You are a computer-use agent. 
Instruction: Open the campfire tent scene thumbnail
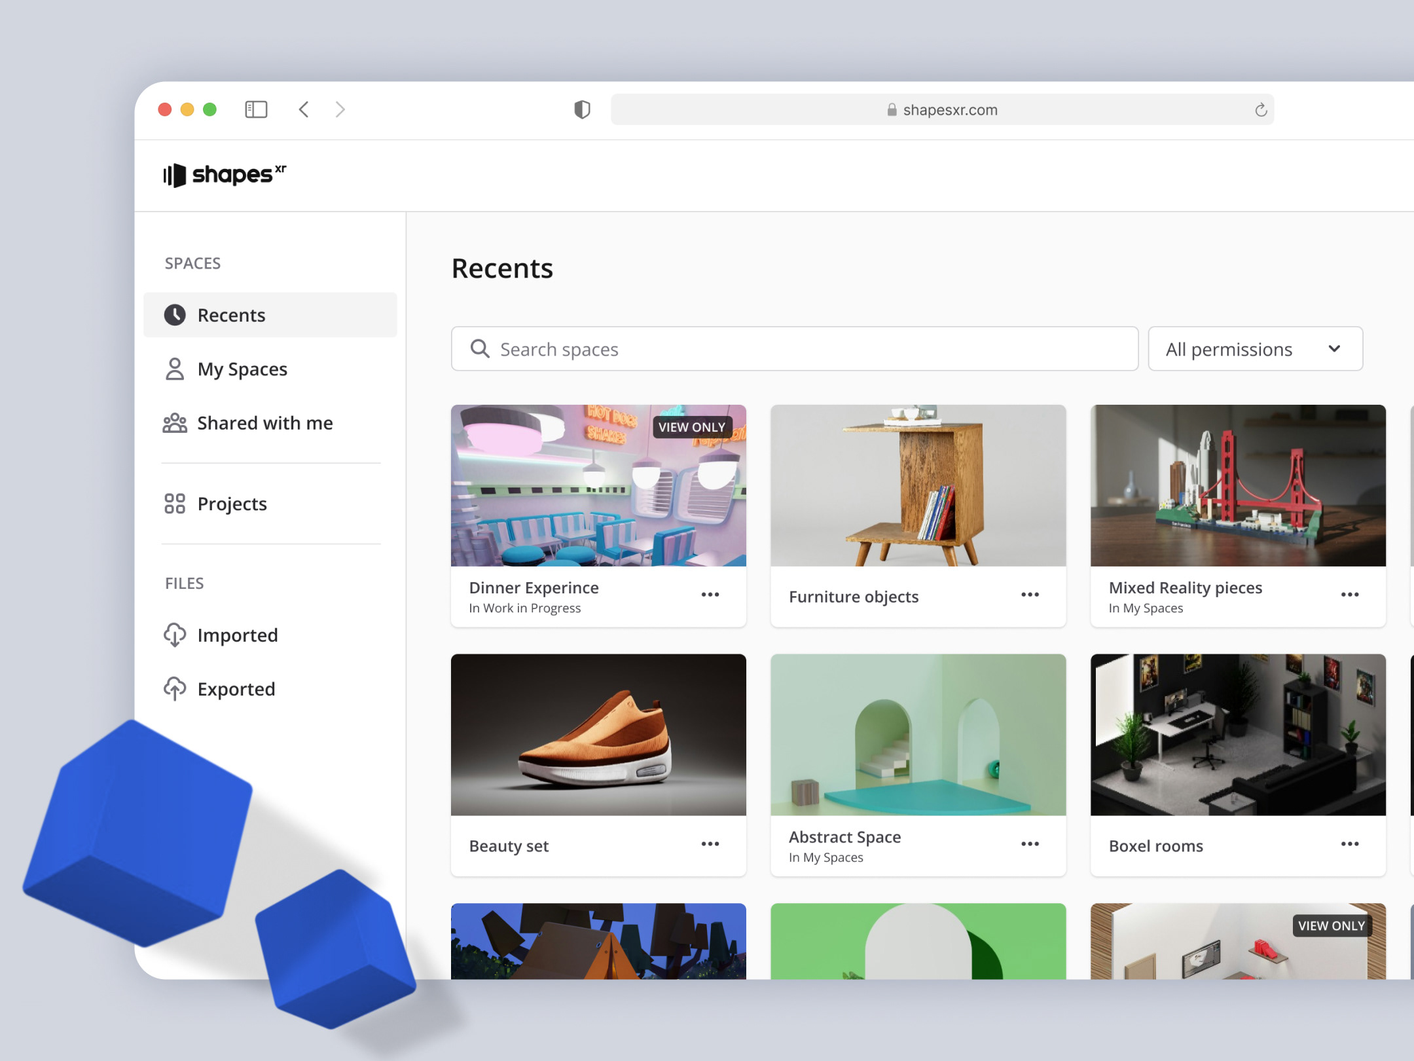pyautogui.click(x=598, y=941)
